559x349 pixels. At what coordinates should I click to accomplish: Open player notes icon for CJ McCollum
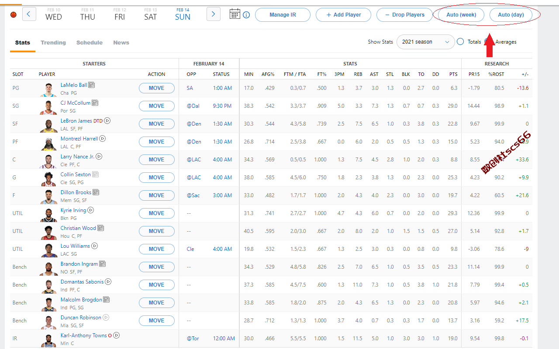[95, 103]
